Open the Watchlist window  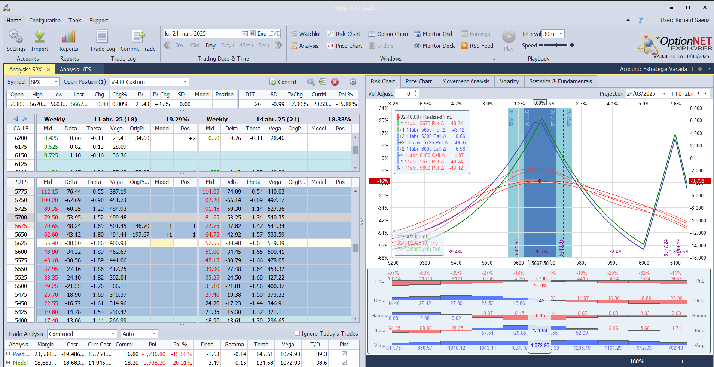(306, 34)
